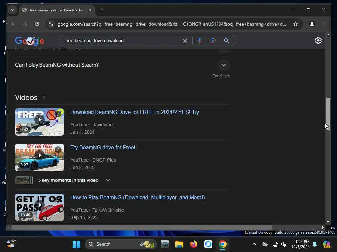Show hidden system tray icons

pos(254,244)
